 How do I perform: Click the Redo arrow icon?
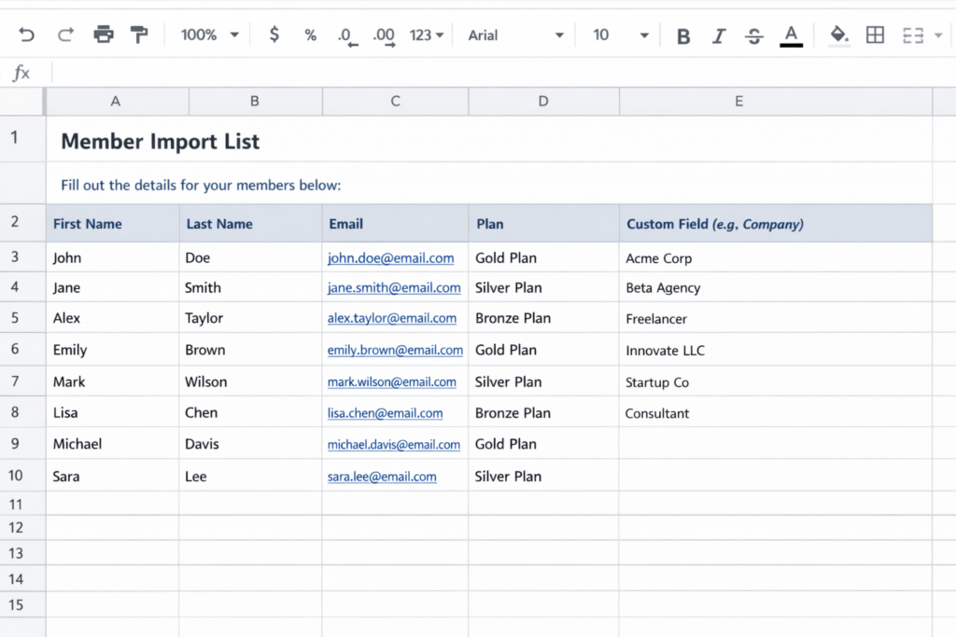65,35
